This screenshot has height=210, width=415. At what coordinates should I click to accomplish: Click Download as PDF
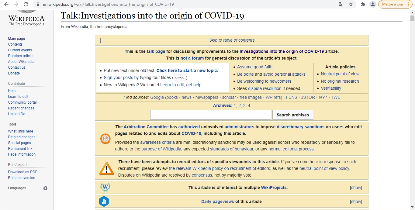point(23,172)
